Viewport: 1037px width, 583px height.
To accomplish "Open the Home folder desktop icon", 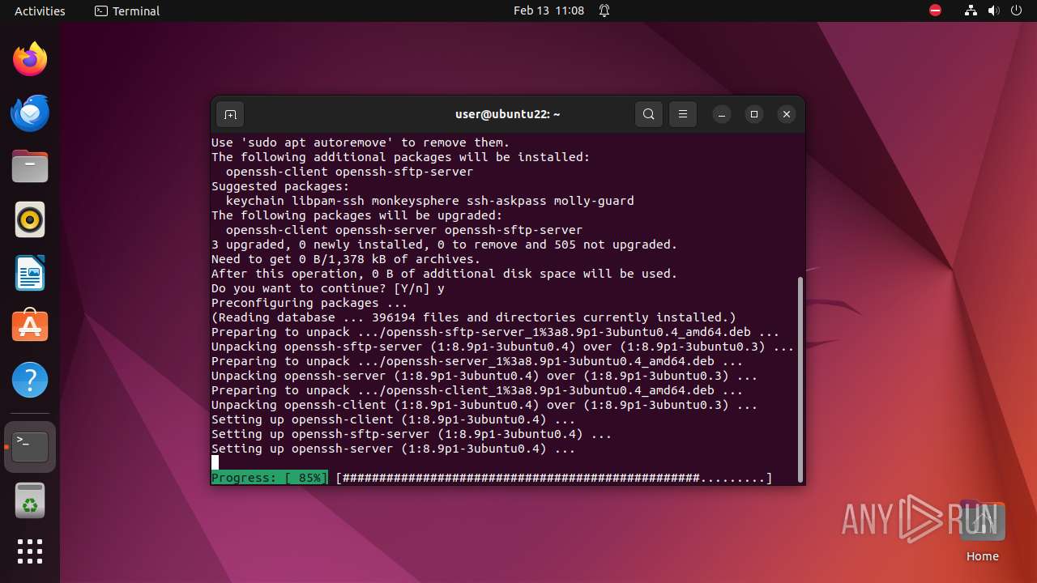I will pos(982,531).
